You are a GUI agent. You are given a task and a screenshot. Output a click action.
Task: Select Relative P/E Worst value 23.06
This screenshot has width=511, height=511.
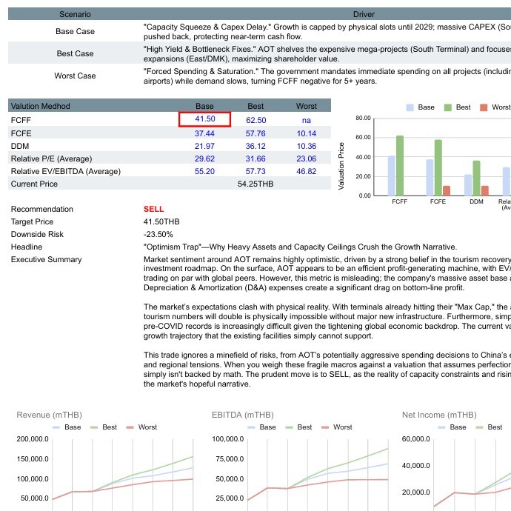pos(307,158)
